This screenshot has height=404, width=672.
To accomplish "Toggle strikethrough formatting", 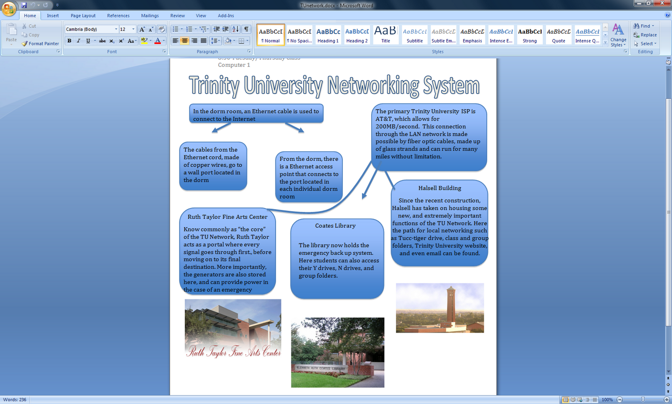I will [102, 41].
